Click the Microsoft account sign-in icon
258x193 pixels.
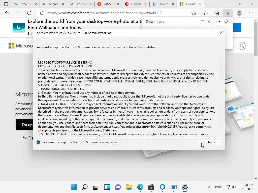242,46
